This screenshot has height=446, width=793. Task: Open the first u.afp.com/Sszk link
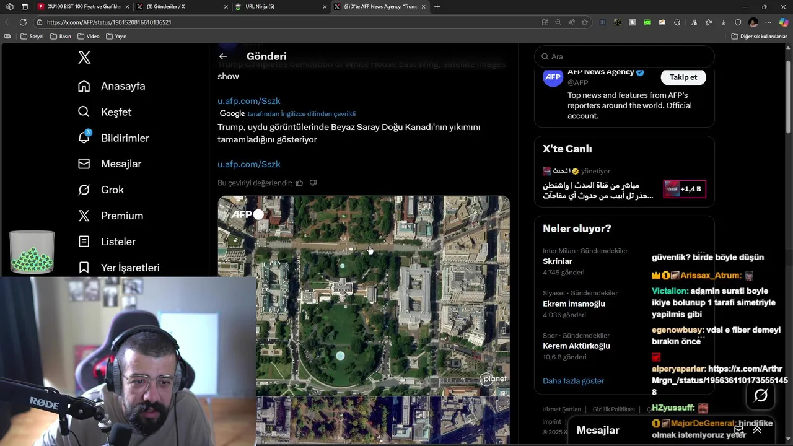pyautogui.click(x=249, y=101)
